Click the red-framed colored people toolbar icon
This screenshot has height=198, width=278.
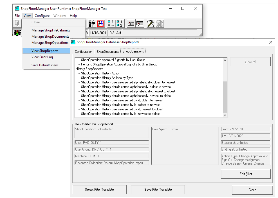[x=100, y=24]
